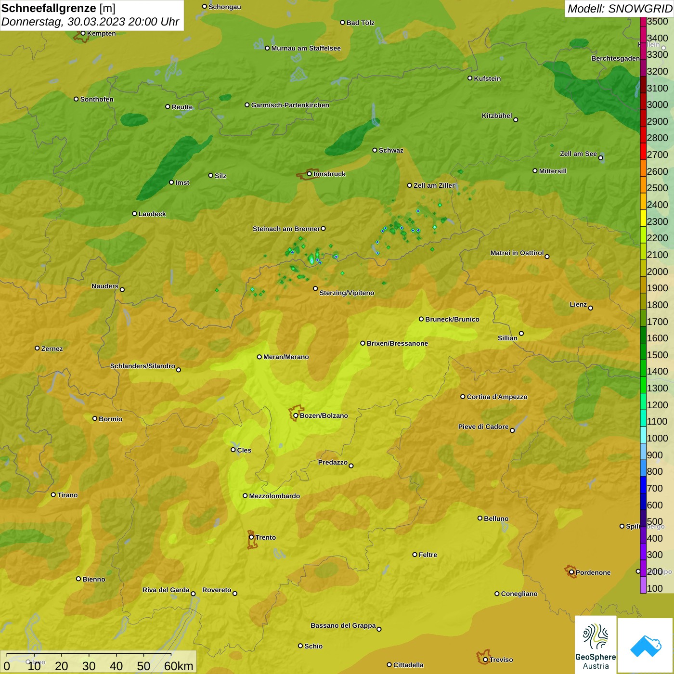
Task: Click the Schlanders/Silandro label
Action: pos(143,366)
